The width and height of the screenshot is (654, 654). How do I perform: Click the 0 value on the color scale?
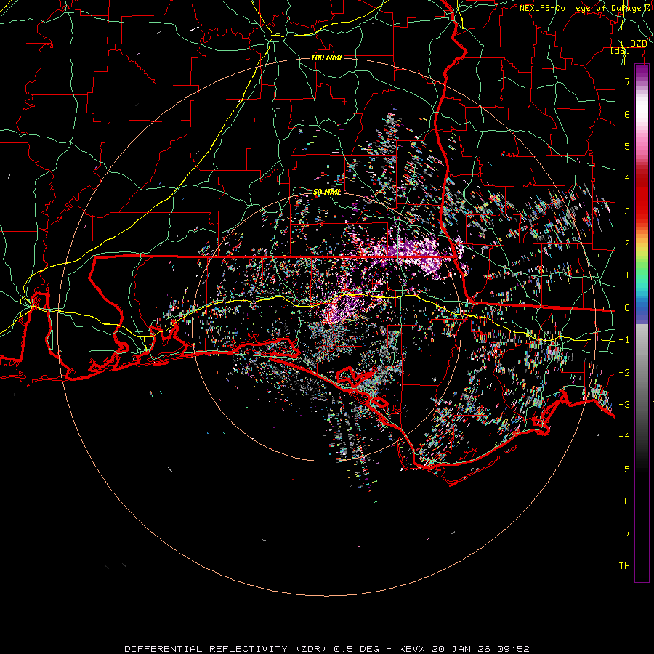[627, 308]
